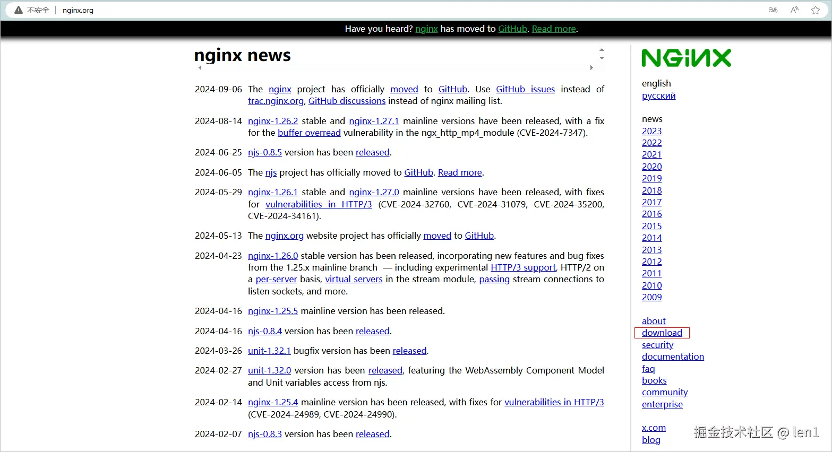
Task: Switch language to русский
Action: pos(658,95)
